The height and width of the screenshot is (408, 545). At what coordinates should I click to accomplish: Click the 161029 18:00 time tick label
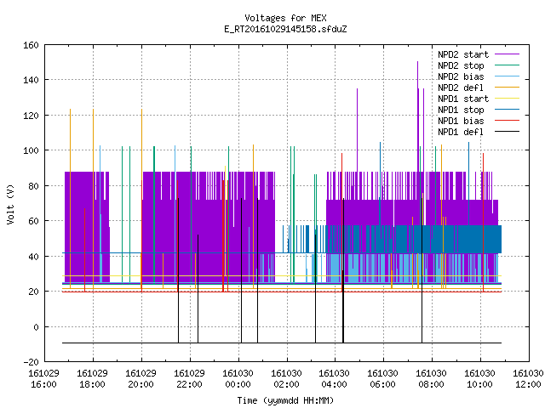(x=92, y=379)
